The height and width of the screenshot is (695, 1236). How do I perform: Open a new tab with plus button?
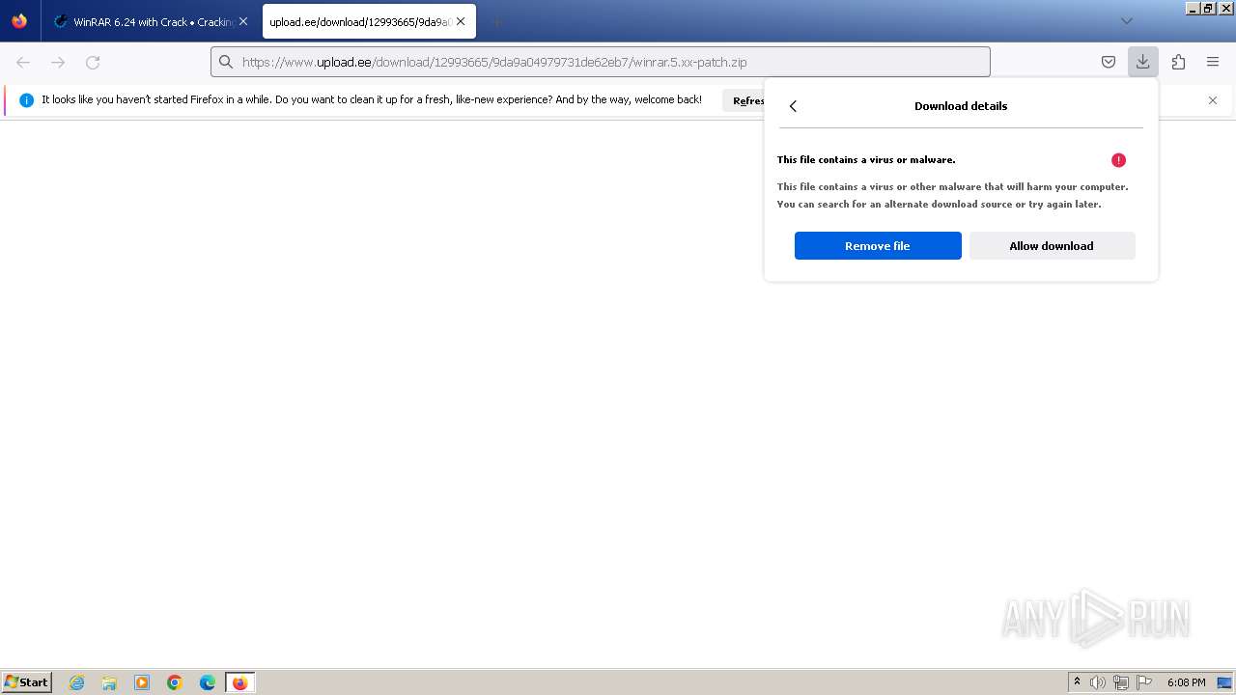(496, 21)
